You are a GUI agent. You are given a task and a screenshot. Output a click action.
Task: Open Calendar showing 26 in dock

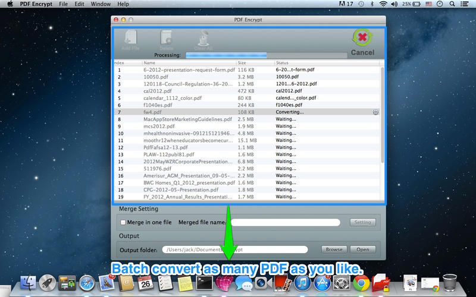click(x=145, y=283)
